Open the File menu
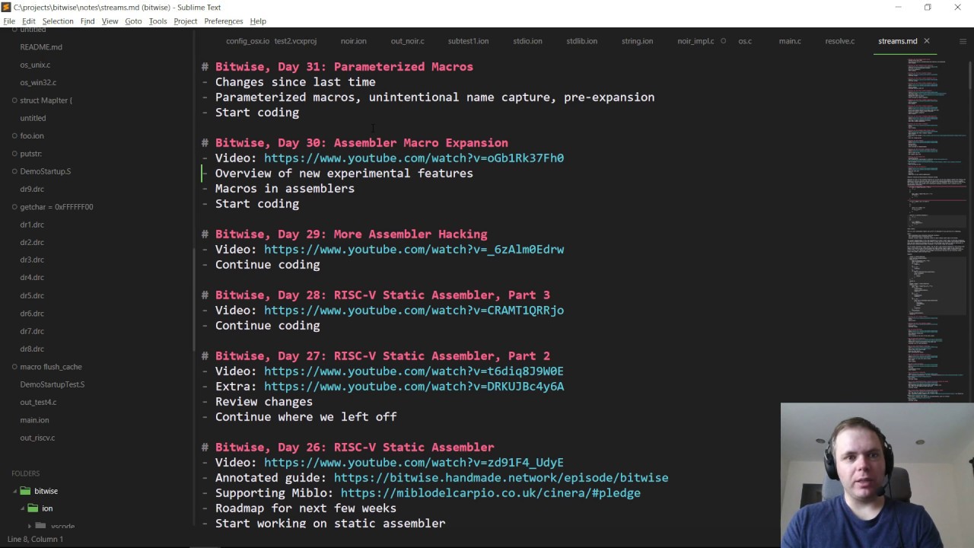Screen dimensions: 974x548 coord(9,21)
